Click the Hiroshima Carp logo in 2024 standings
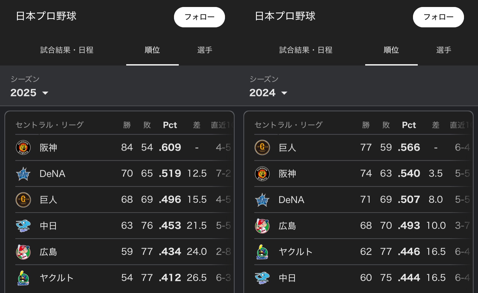This screenshot has height=293, width=478. coord(262,226)
